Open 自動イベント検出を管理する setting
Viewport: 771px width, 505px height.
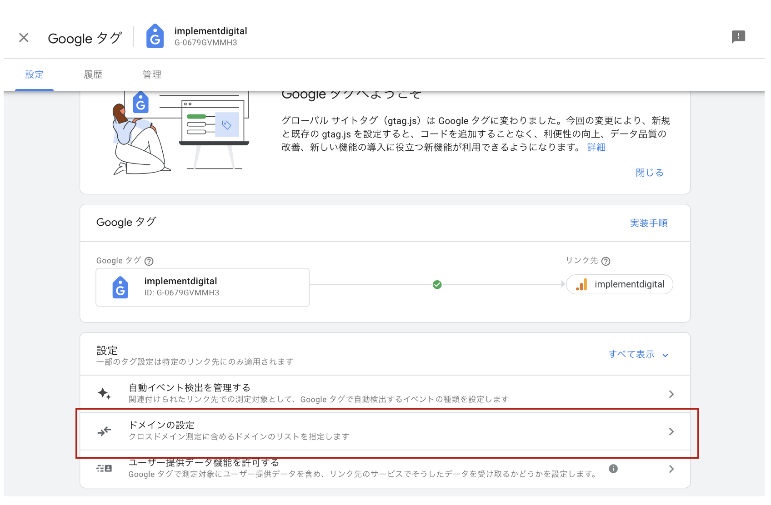tap(385, 394)
